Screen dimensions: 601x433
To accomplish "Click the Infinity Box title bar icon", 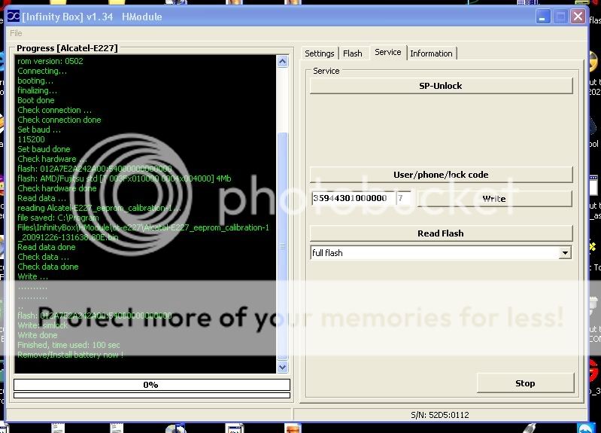I will (x=13, y=17).
